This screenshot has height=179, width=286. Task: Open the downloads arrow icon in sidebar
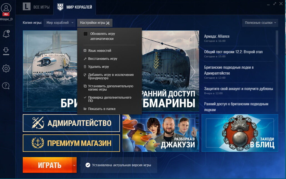coord(6,51)
